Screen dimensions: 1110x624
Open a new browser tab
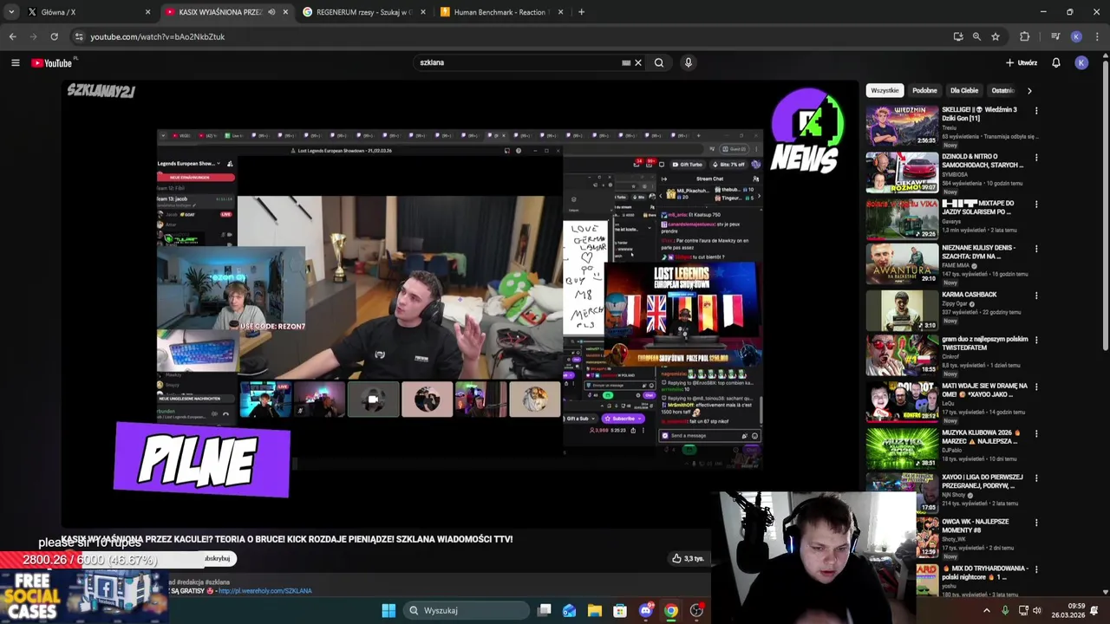point(581,12)
